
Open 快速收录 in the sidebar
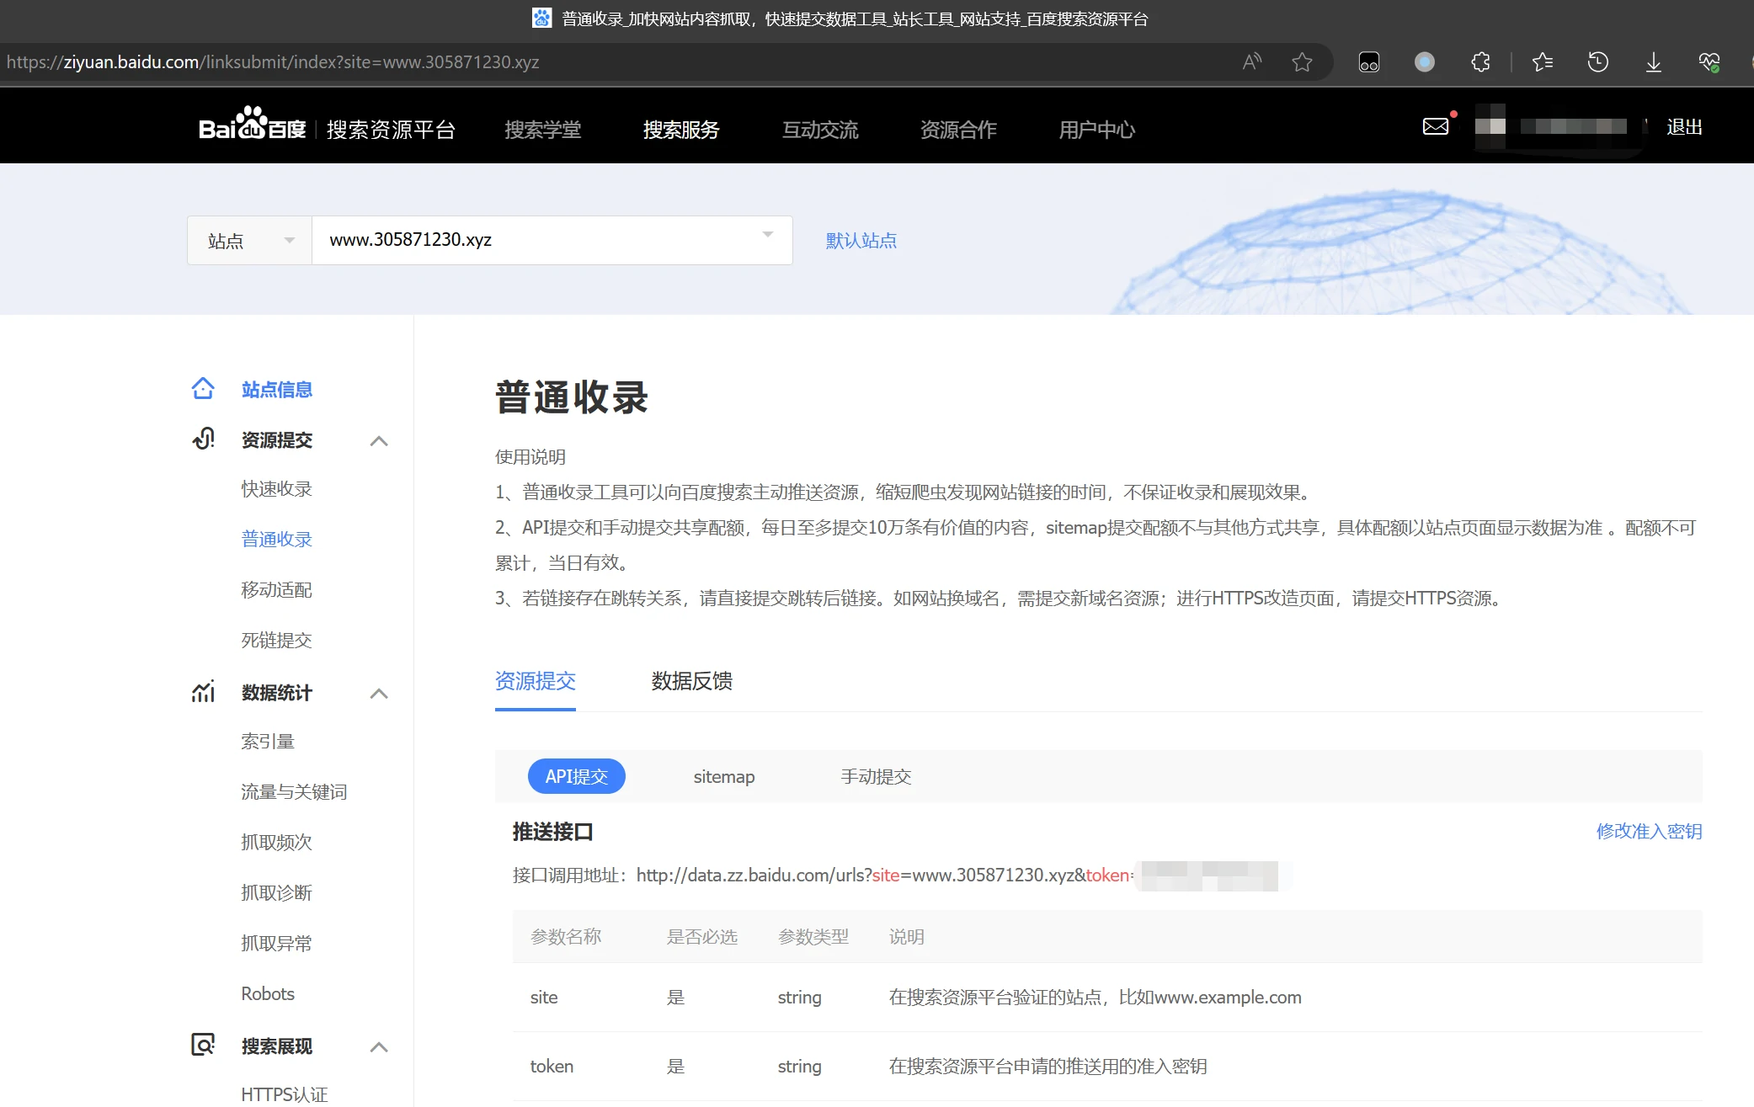point(277,489)
